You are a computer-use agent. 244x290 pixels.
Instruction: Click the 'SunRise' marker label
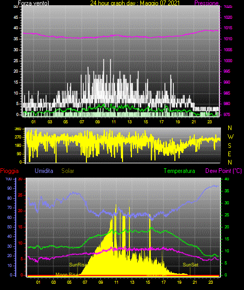tap(78, 265)
